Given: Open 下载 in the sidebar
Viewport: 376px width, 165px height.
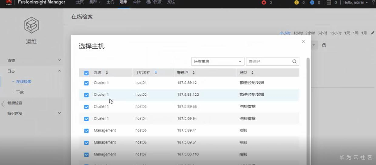Looking at the screenshot, I should tap(20, 92).
